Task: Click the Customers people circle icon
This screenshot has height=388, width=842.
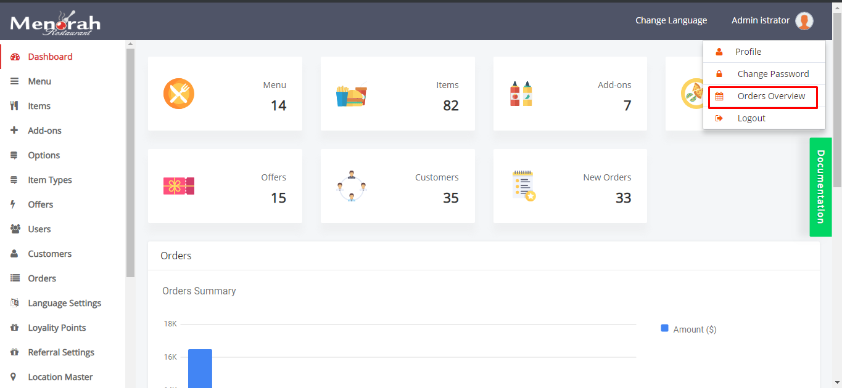Action: coord(352,185)
